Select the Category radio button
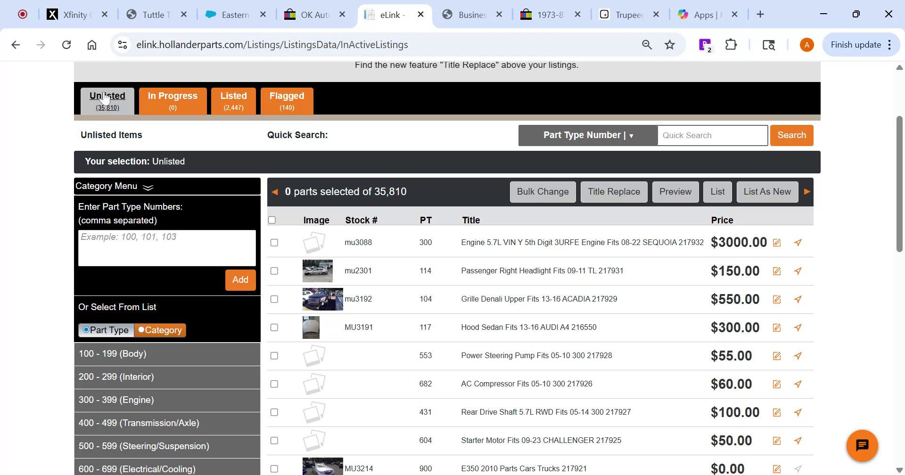The height and width of the screenshot is (475, 905). pos(142,330)
